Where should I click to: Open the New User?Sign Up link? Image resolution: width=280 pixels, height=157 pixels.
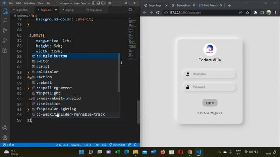pos(210,113)
